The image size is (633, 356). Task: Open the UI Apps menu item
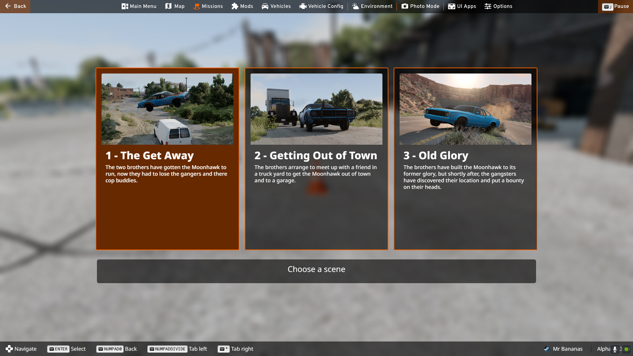tap(462, 6)
